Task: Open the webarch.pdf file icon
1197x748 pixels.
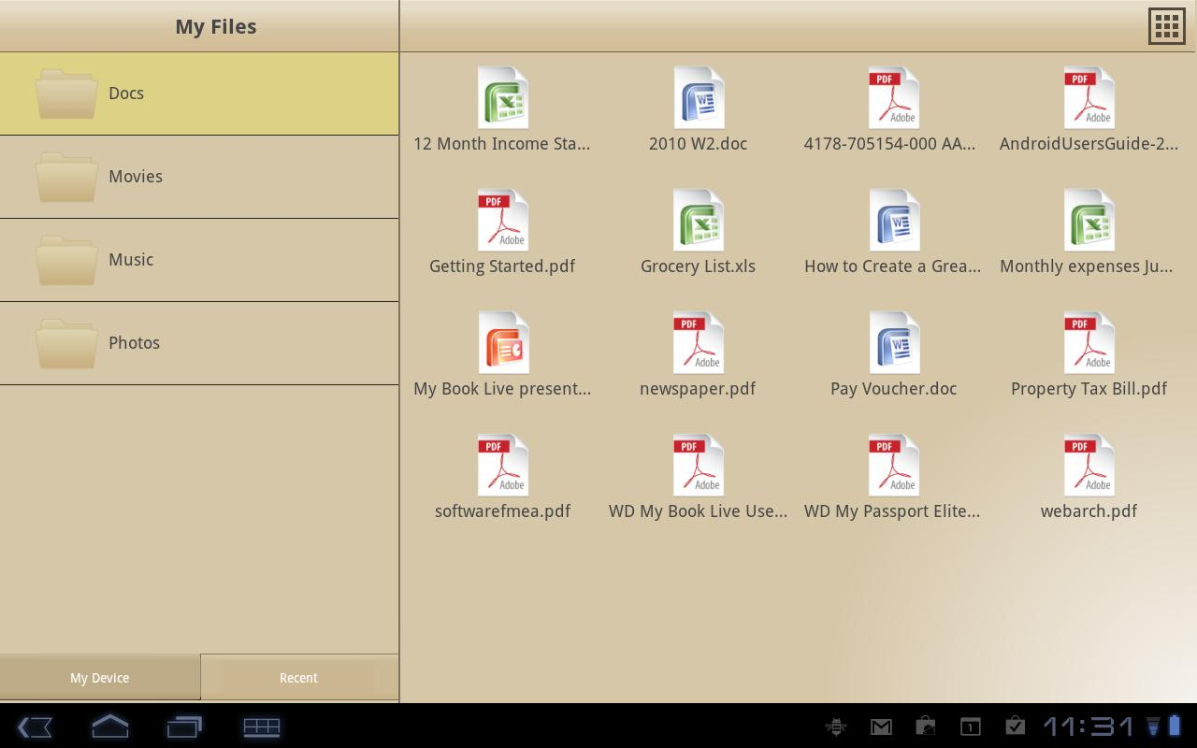Action: click(x=1089, y=465)
